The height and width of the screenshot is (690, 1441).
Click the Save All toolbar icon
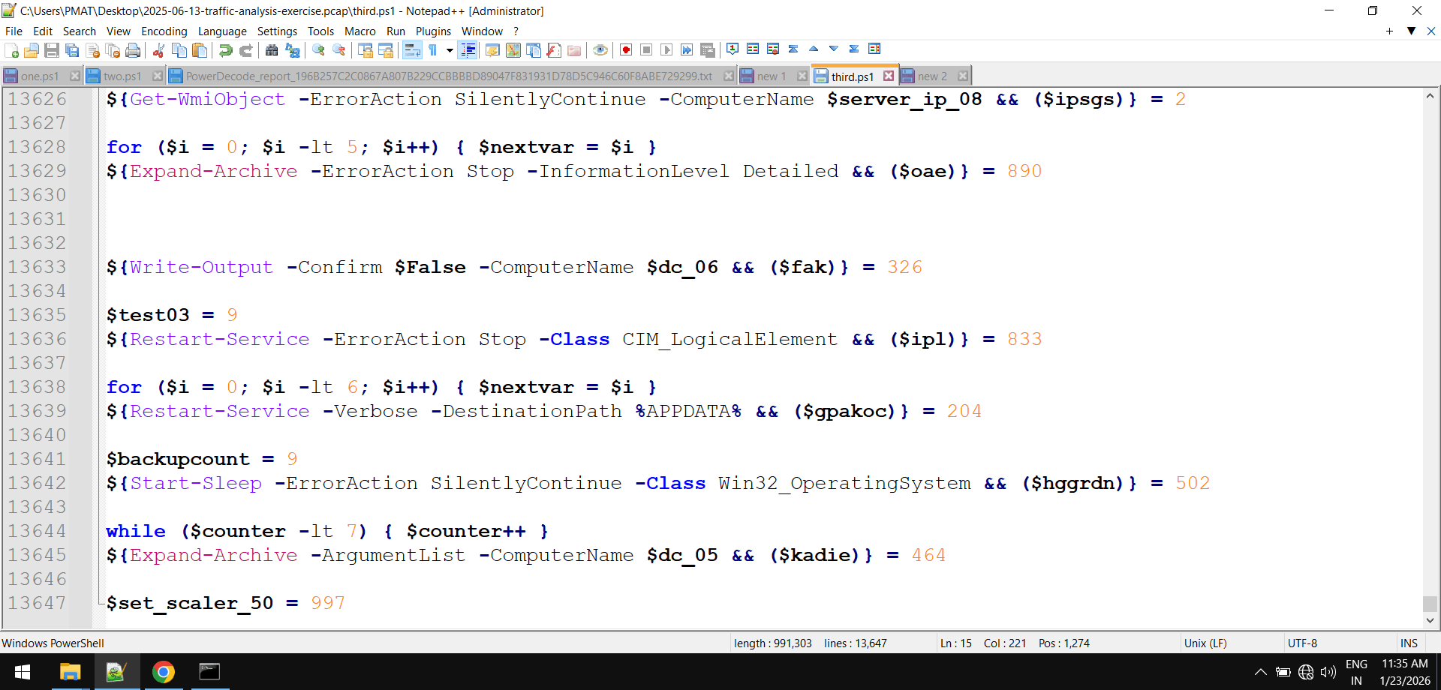(x=72, y=49)
